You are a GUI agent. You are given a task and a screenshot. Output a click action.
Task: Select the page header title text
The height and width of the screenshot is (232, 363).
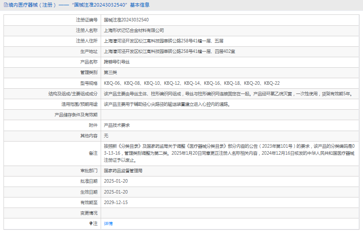[79, 5]
